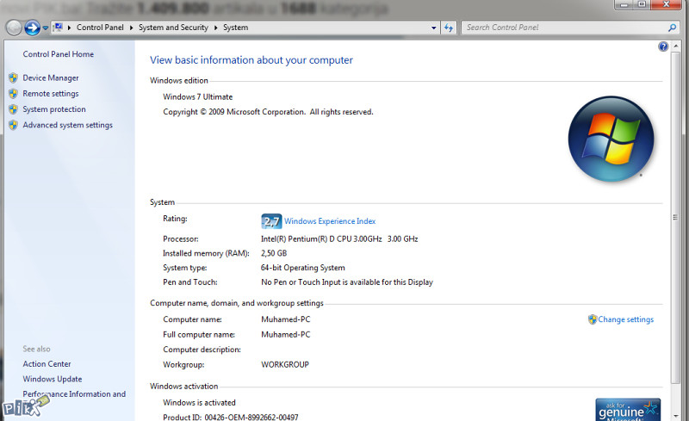This screenshot has width=689, height=421.
Task: Expand the arrow after Control Panel breadcrumb
Action: pos(131,28)
